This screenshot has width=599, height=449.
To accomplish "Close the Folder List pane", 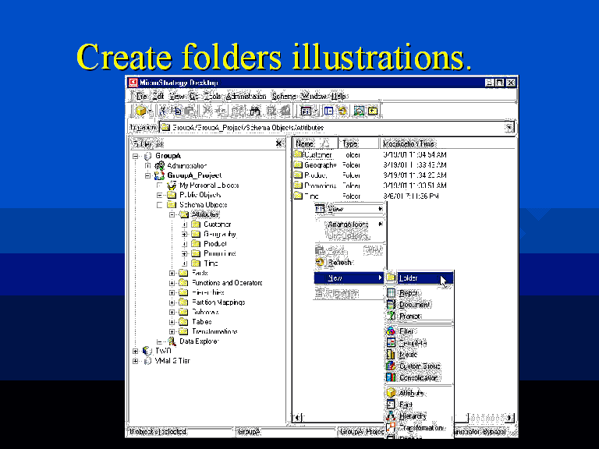I will [x=279, y=143].
